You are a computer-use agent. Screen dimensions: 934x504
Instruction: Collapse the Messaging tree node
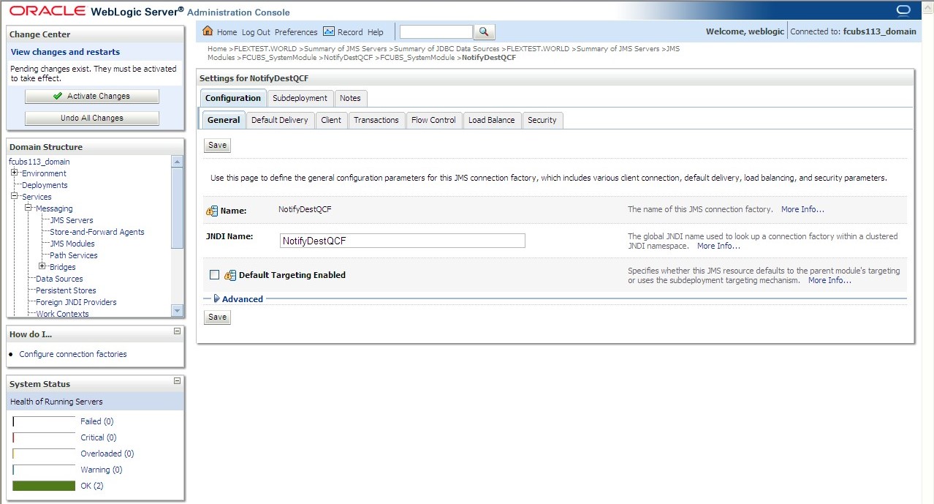coord(29,208)
